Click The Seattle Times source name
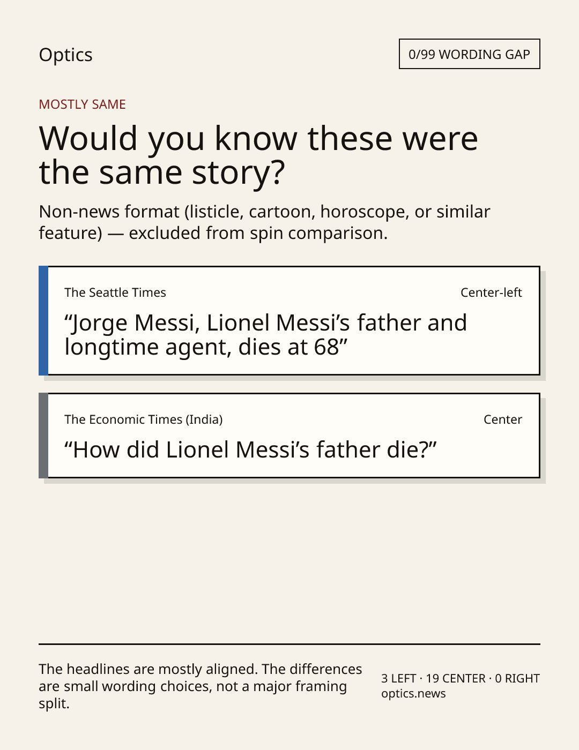 click(115, 292)
